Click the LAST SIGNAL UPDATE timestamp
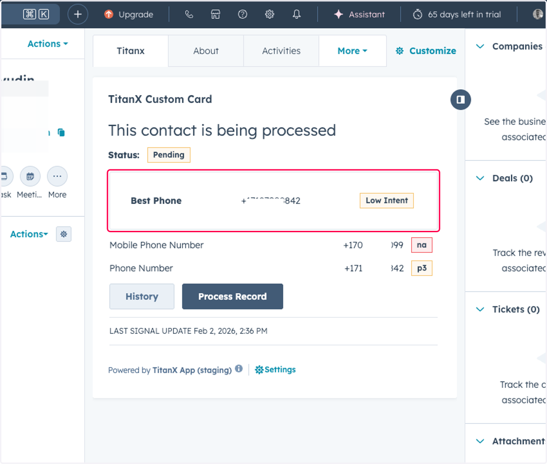The width and height of the screenshot is (547, 464). (x=188, y=331)
